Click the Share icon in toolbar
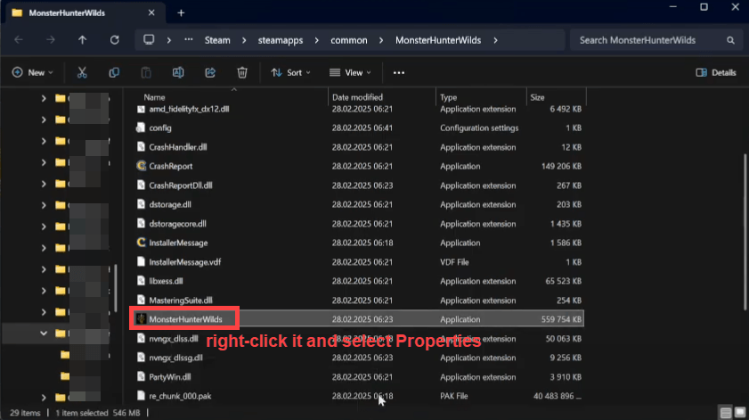The width and height of the screenshot is (749, 420). 210,72
